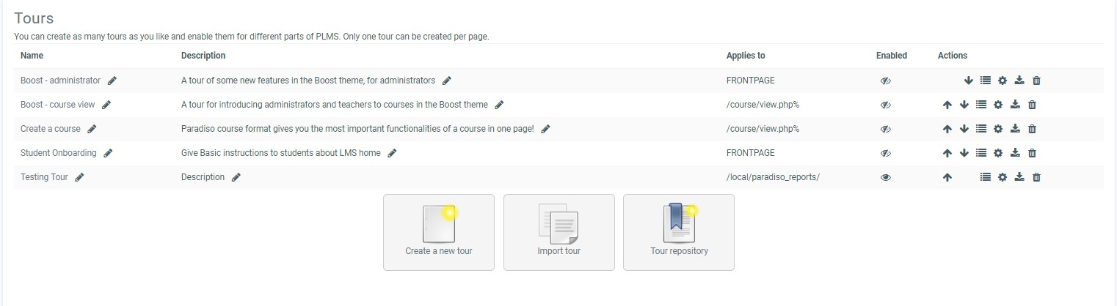Move Boost - administrator tour down

coord(968,81)
